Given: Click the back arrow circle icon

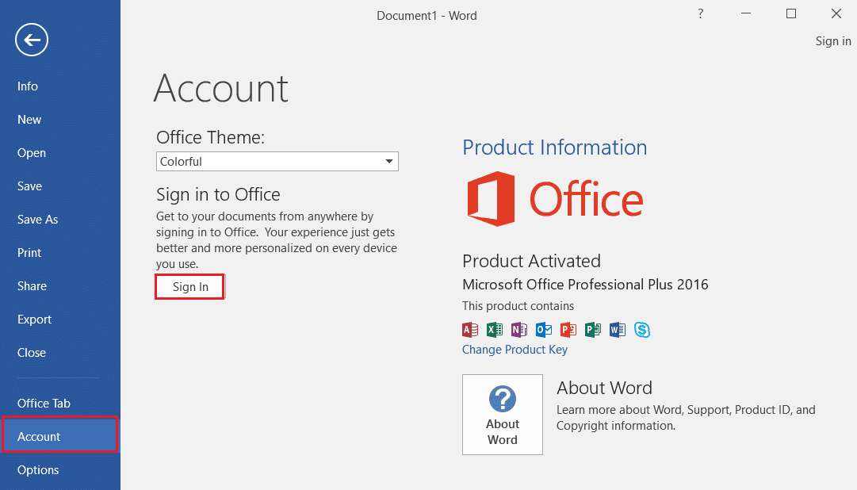Looking at the screenshot, I should tap(32, 40).
